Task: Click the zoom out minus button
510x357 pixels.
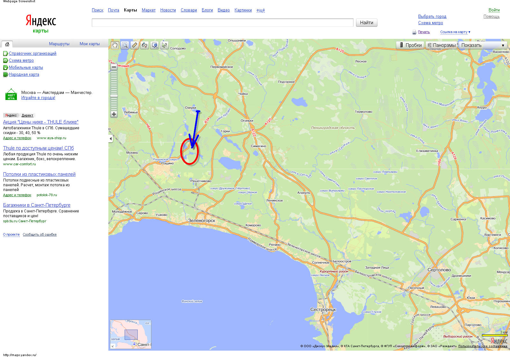Action: [x=114, y=67]
